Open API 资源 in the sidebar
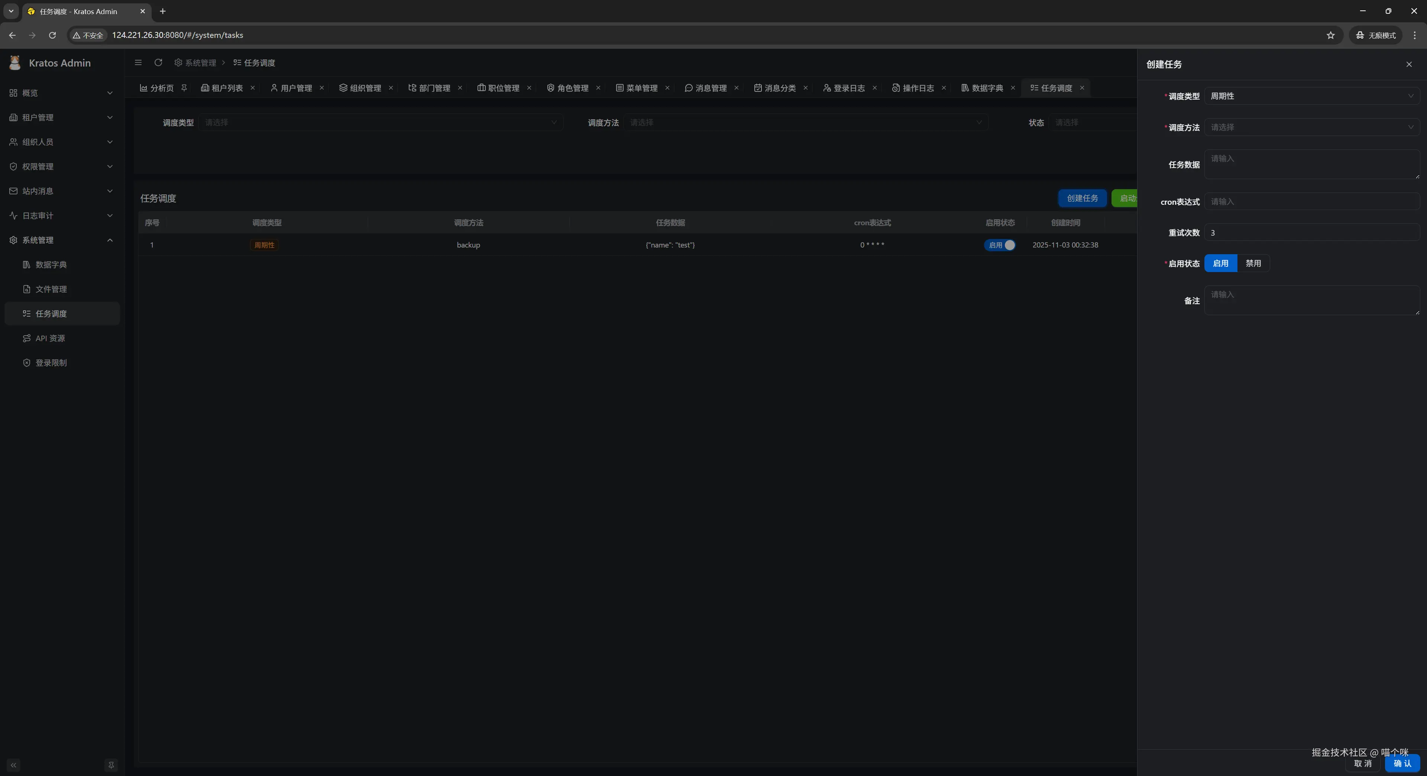This screenshot has height=776, width=1427. (50, 338)
